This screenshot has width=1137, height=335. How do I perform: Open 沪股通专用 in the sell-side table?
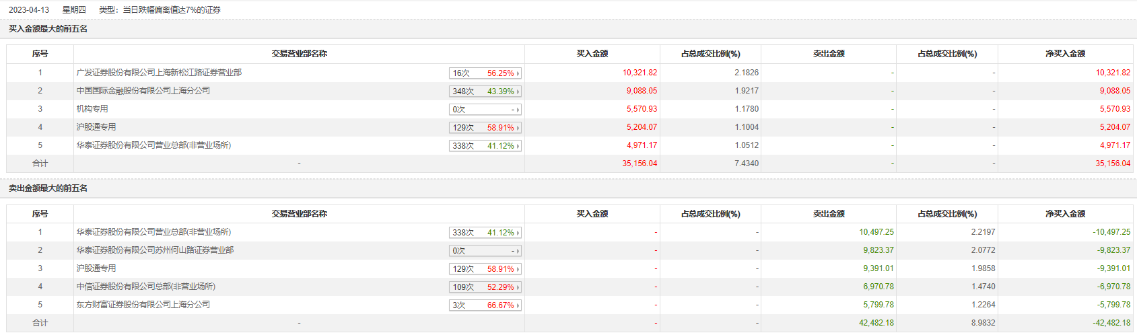pyautogui.click(x=96, y=268)
